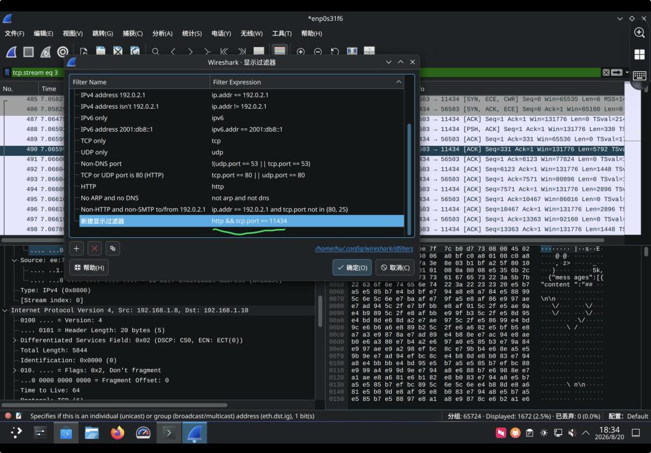This screenshot has height=453, width=651.
Task: Start capturing packets with the shark fin icon
Action: pyautogui.click(x=11, y=52)
